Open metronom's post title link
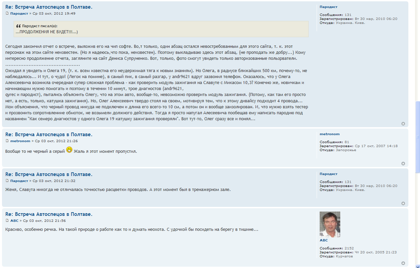Screen dimensions: 420x268 49,134
